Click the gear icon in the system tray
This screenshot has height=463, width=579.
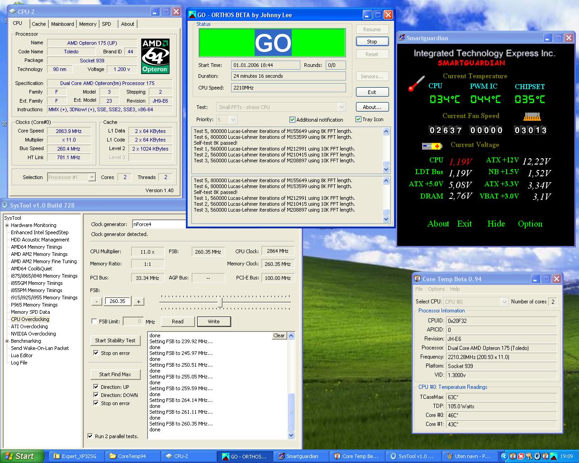click(537, 456)
